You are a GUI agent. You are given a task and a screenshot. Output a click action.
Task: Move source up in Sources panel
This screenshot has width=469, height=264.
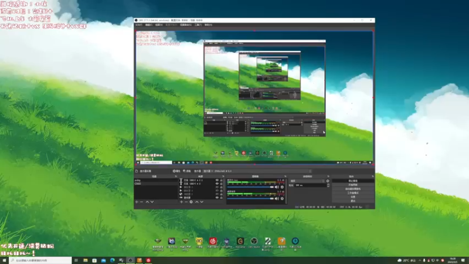click(197, 202)
